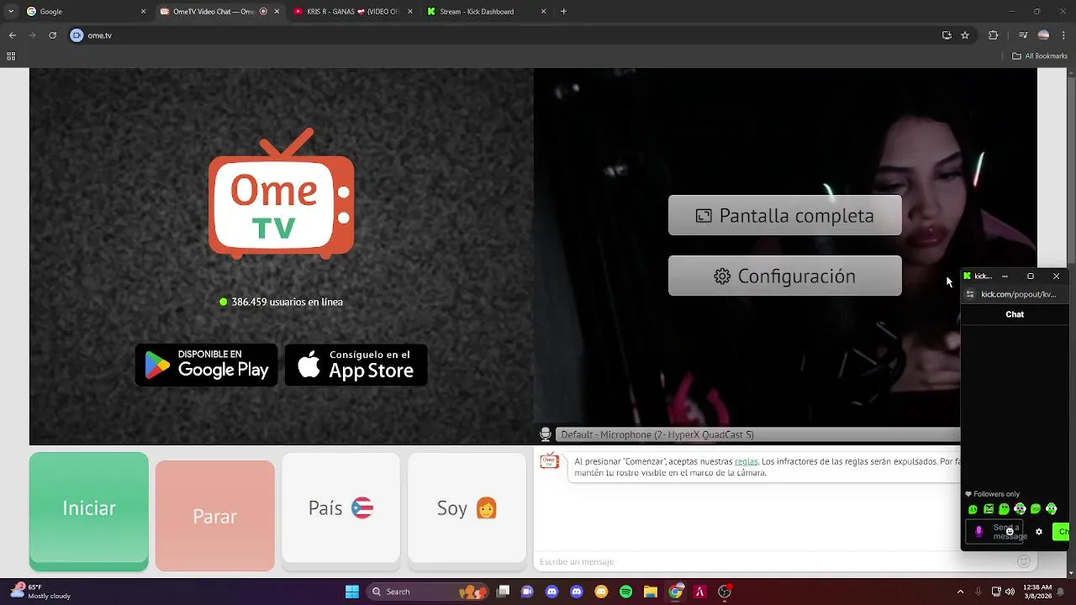The height and width of the screenshot is (605, 1076).
Task: Click the emoji smiley in OmeTV message box
Action: pyautogui.click(x=1024, y=561)
